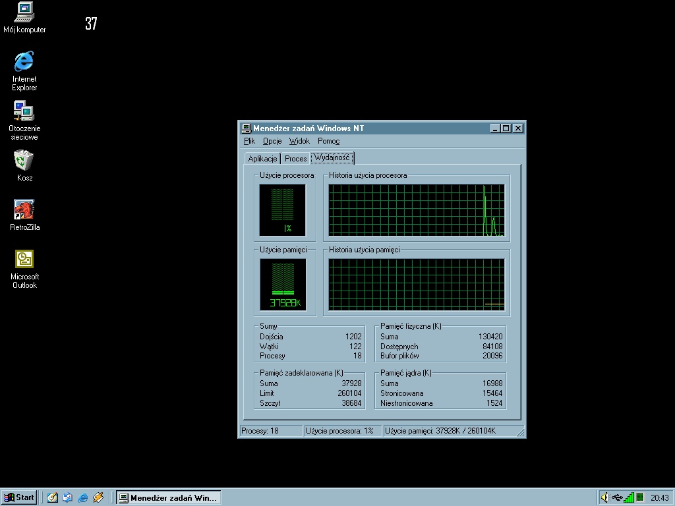Click status bar Użycie pamięci: 37928K / 260104K
This screenshot has width=675, height=506.
[x=450, y=431]
